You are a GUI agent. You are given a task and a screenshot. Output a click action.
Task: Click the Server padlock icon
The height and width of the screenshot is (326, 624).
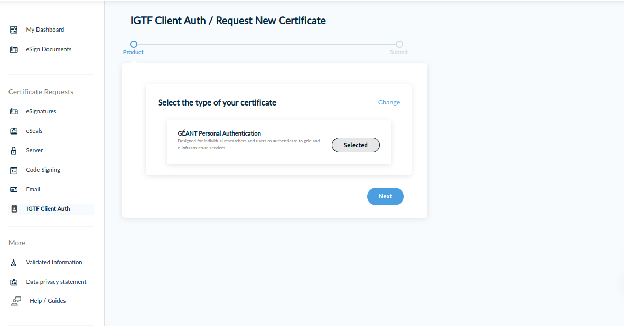(14, 151)
